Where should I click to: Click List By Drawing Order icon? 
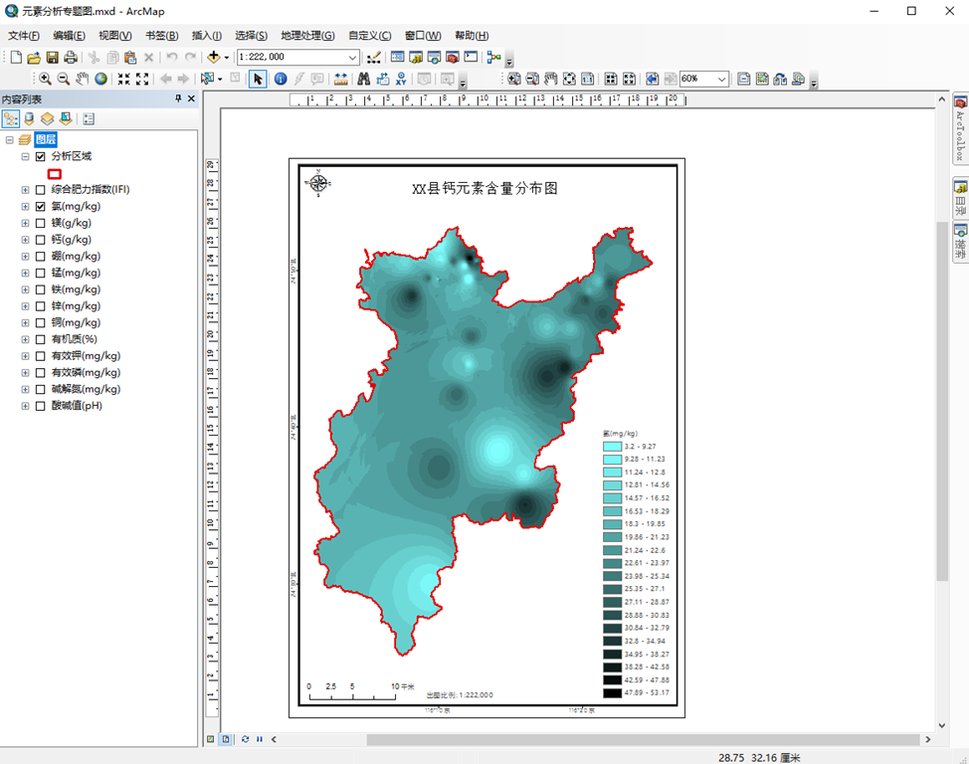click(11, 118)
